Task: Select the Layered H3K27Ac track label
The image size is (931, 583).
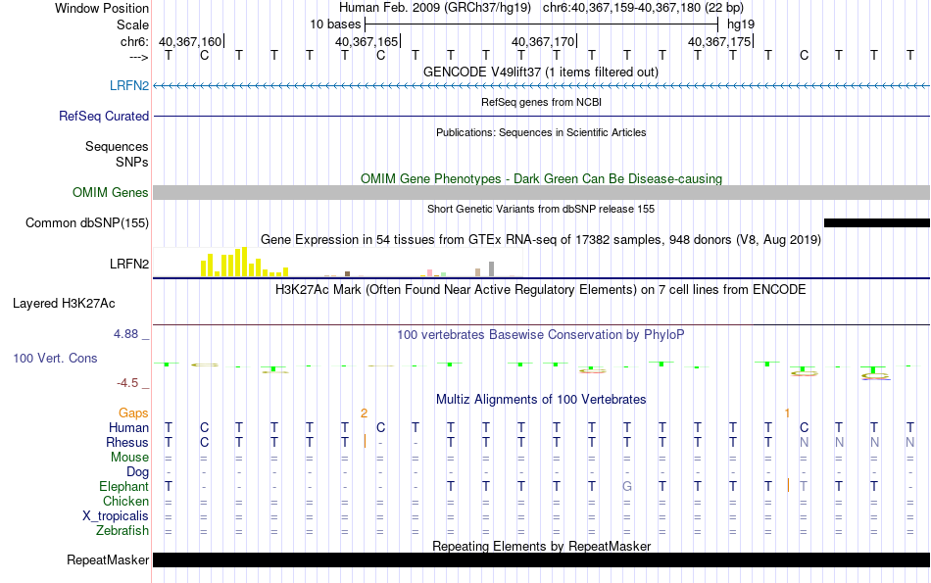Action: [x=64, y=304]
